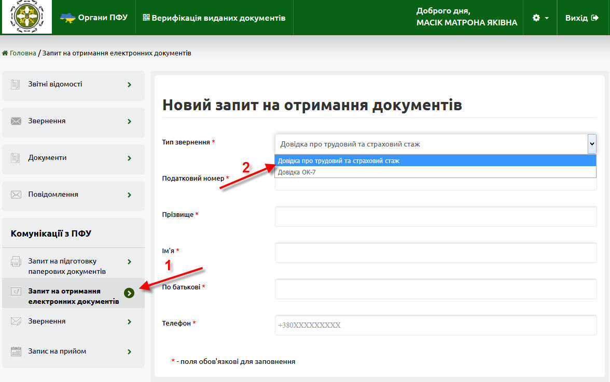Expand the Звітні відомості section
Screen dimensions: 610x382
[129, 84]
